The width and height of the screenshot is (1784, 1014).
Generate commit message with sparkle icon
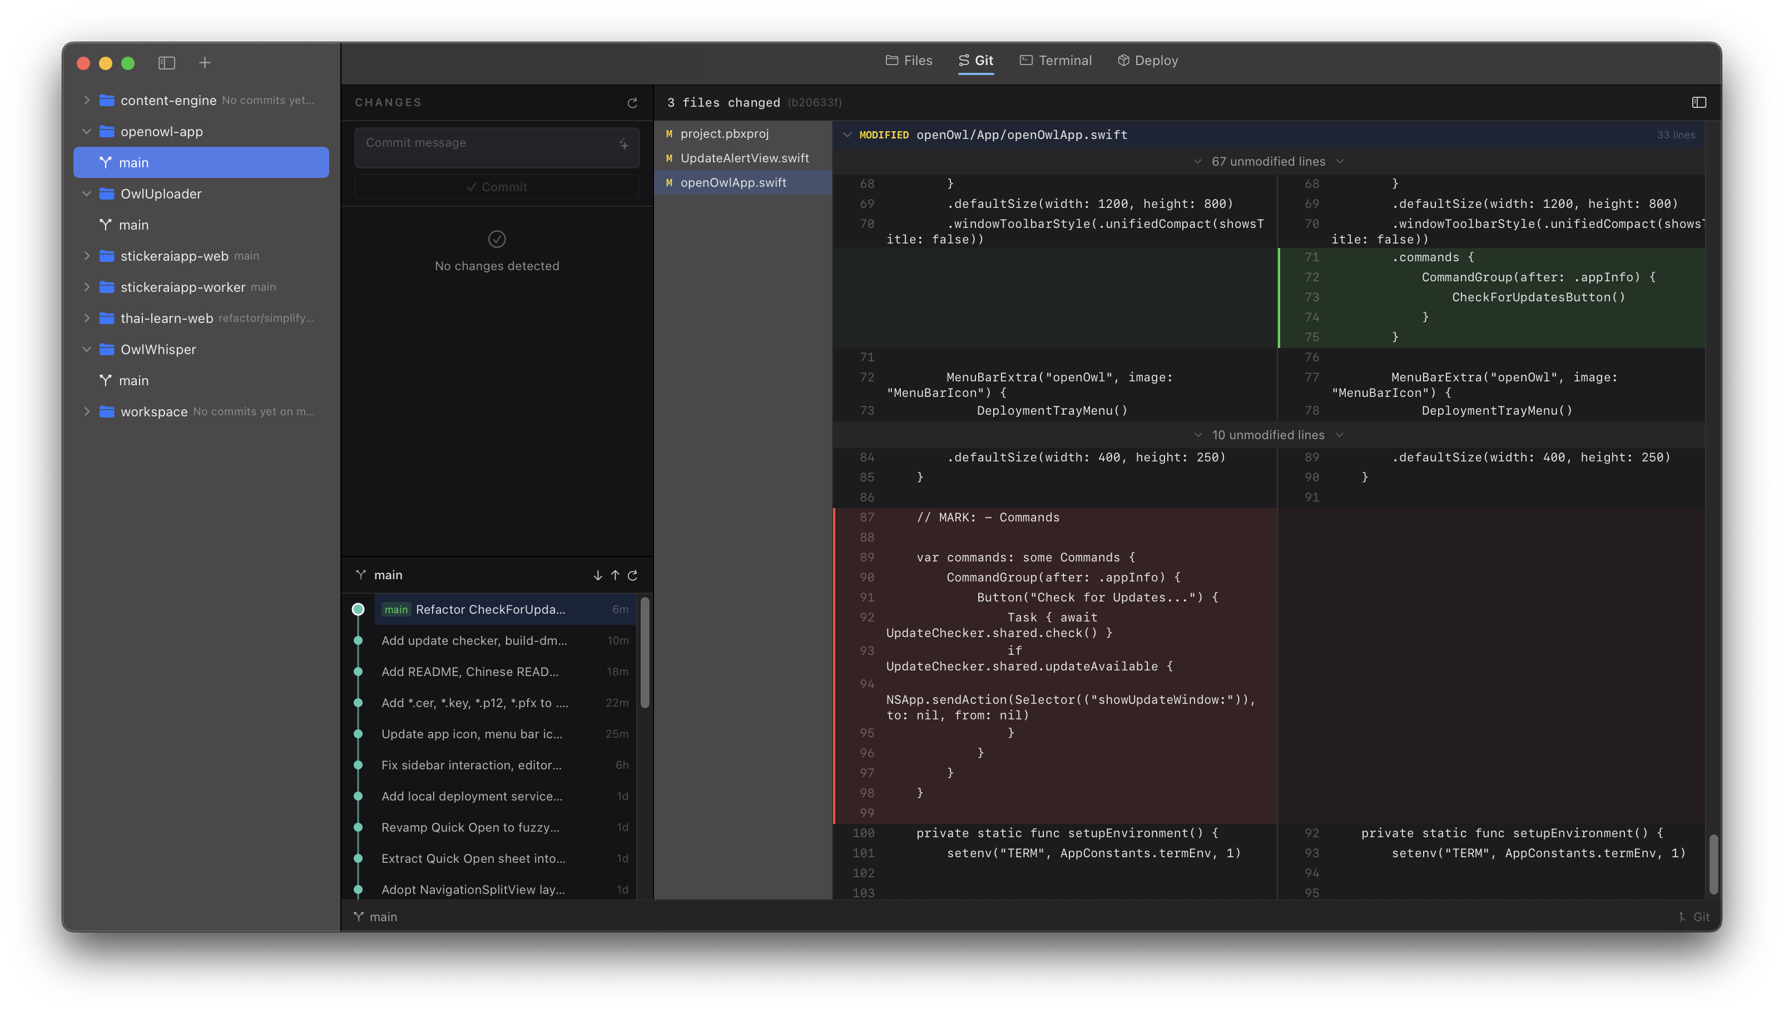tap(623, 144)
